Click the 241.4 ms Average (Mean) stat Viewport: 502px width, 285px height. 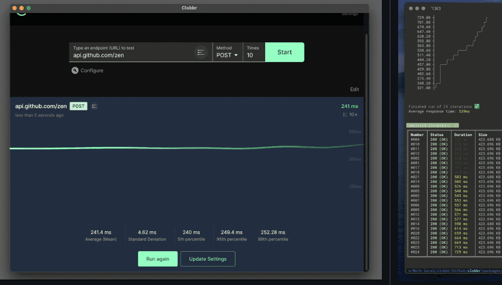click(101, 235)
